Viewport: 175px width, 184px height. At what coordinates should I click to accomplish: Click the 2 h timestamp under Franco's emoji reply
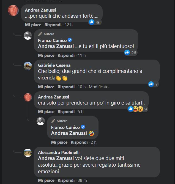(94, 142)
